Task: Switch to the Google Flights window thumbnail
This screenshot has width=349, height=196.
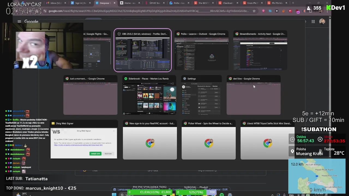Action: click(x=97, y=50)
